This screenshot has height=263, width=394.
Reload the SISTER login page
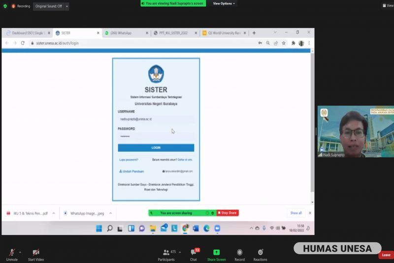[23, 43]
